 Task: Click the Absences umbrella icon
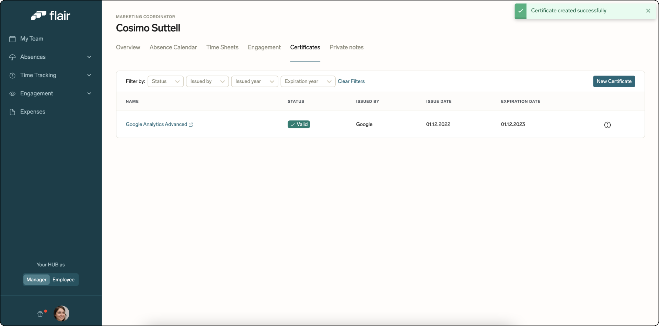12,57
